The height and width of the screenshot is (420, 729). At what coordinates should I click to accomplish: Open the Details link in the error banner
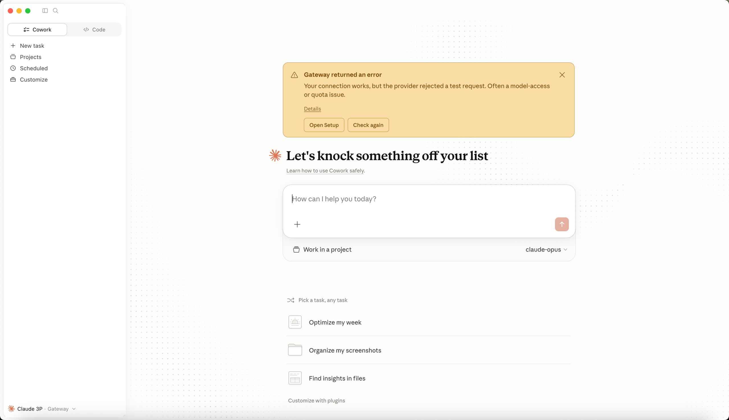(x=312, y=109)
